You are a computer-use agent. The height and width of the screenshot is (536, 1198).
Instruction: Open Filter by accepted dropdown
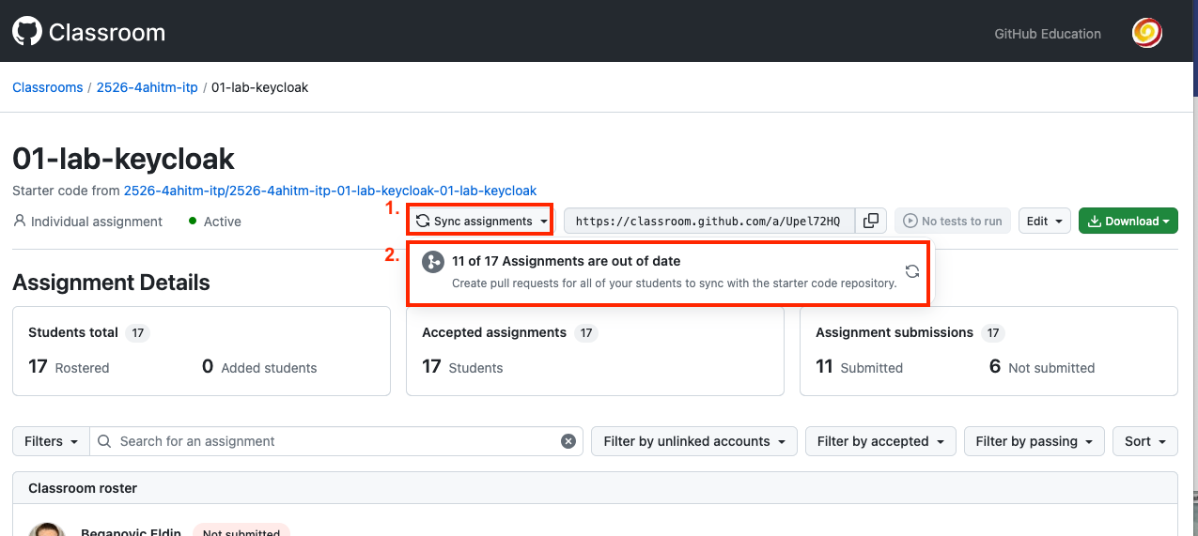880,441
